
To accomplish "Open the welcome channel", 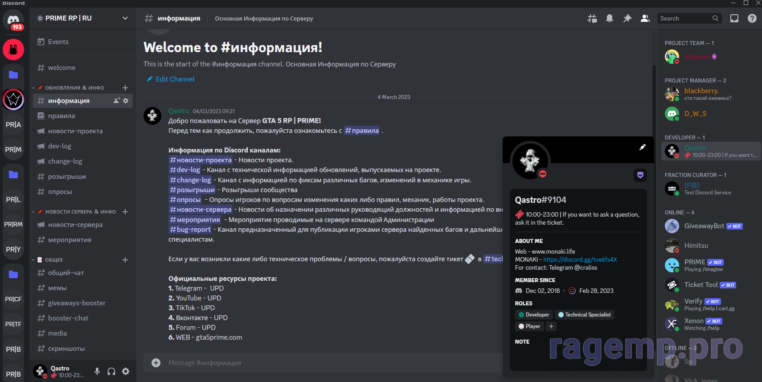I will pyautogui.click(x=83, y=68).
